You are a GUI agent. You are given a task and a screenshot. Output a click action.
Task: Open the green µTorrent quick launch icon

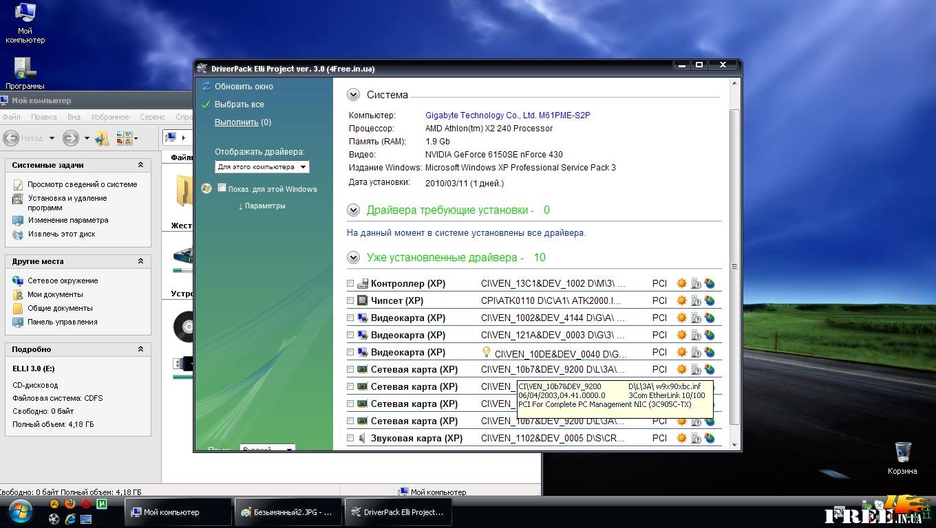(x=102, y=503)
